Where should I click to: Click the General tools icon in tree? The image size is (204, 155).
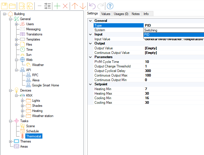tap(17, 19)
